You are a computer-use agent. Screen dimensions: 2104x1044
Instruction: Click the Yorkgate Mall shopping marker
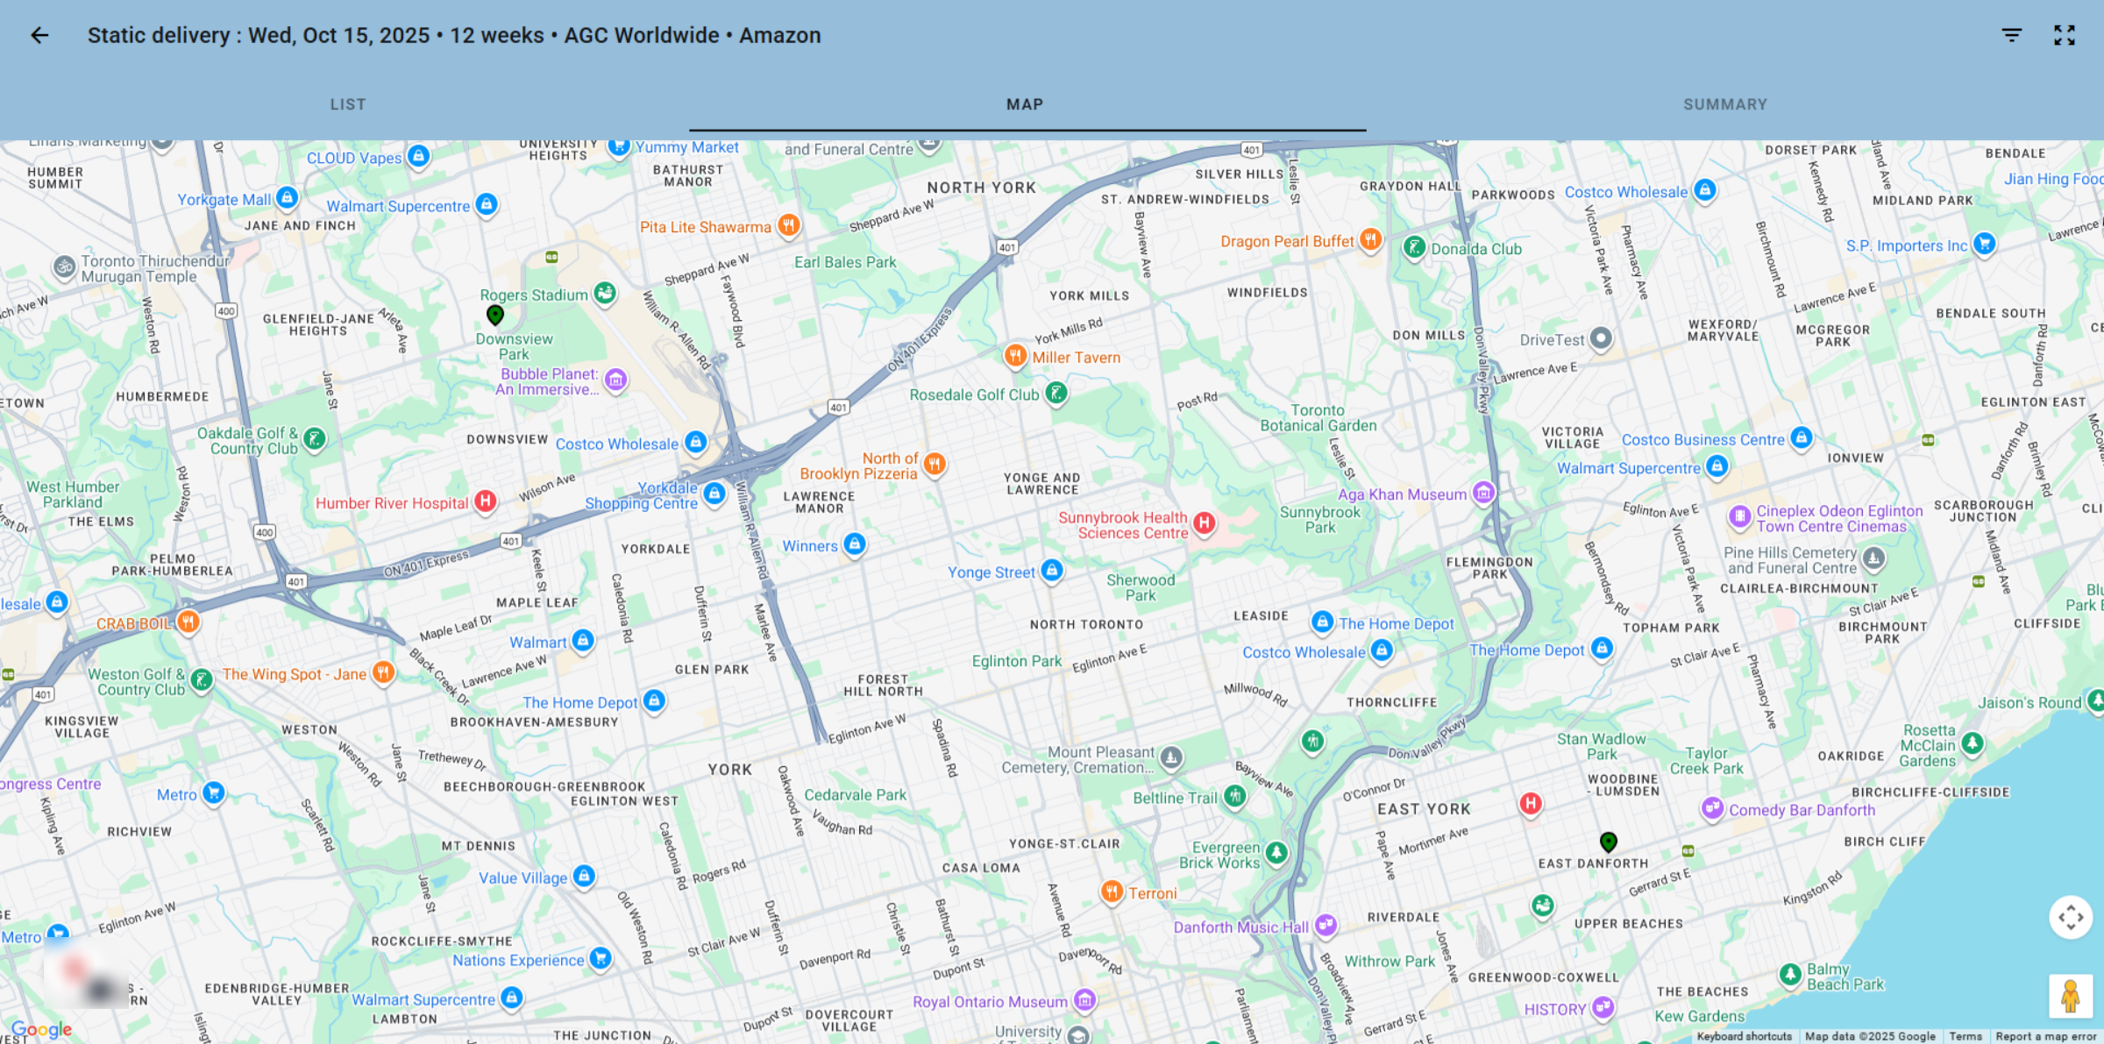[287, 198]
